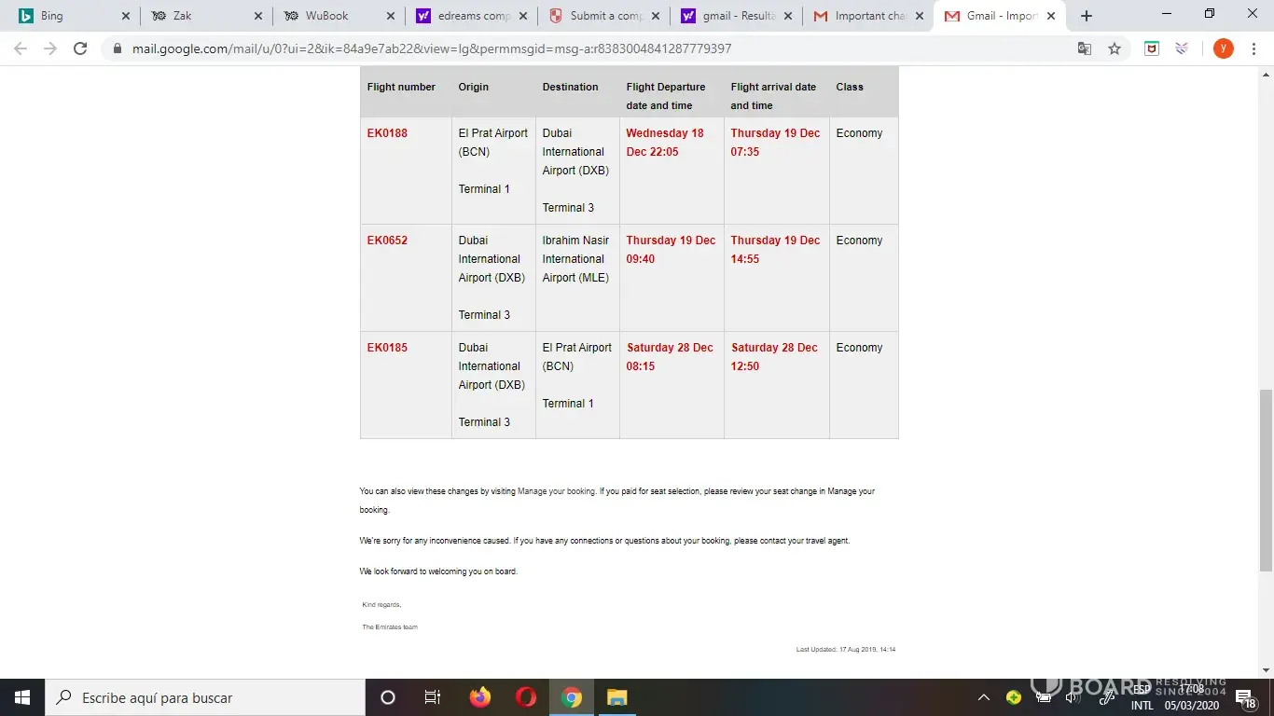The height and width of the screenshot is (716, 1274).
Task: Click the Last Updated timestamp text
Action: [x=846, y=649]
